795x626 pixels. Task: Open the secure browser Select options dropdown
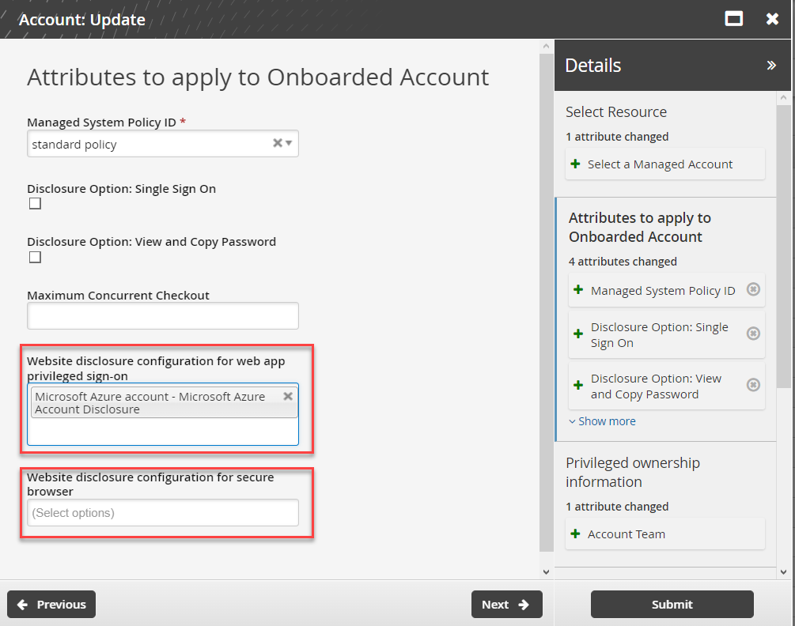coord(162,512)
